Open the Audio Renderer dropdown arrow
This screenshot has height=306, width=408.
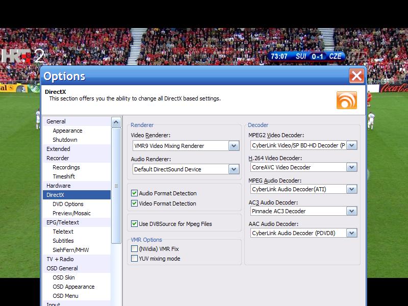pos(234,169)
